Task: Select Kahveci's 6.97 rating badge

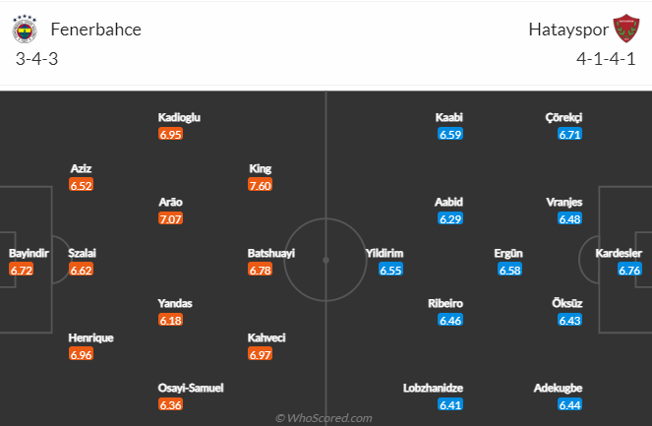Action: (261, 354)
